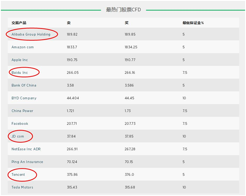Viewport: 246px width, 196px height.
Task: Select the Tesla Motors link
Action: point(22,187)
